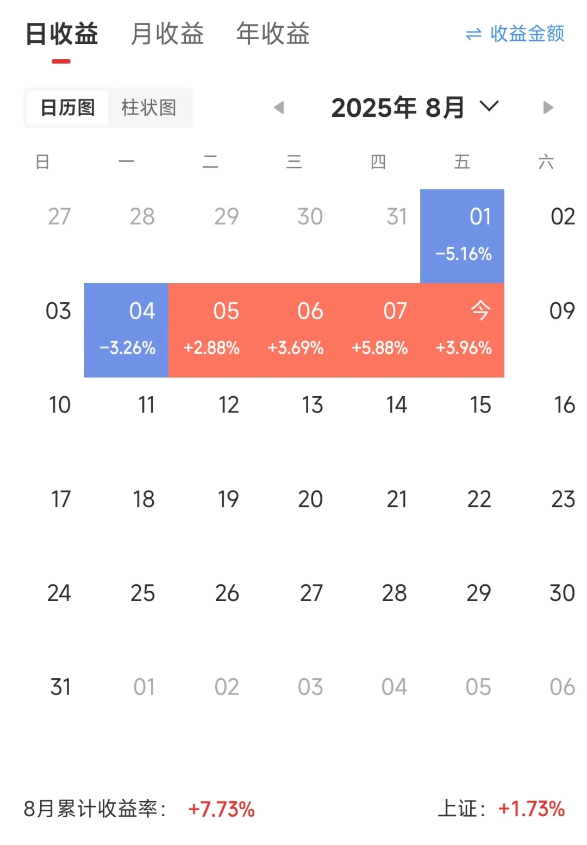Toggle display to 收益金额
The image size is (587, 845).
(x=527, y=34)
